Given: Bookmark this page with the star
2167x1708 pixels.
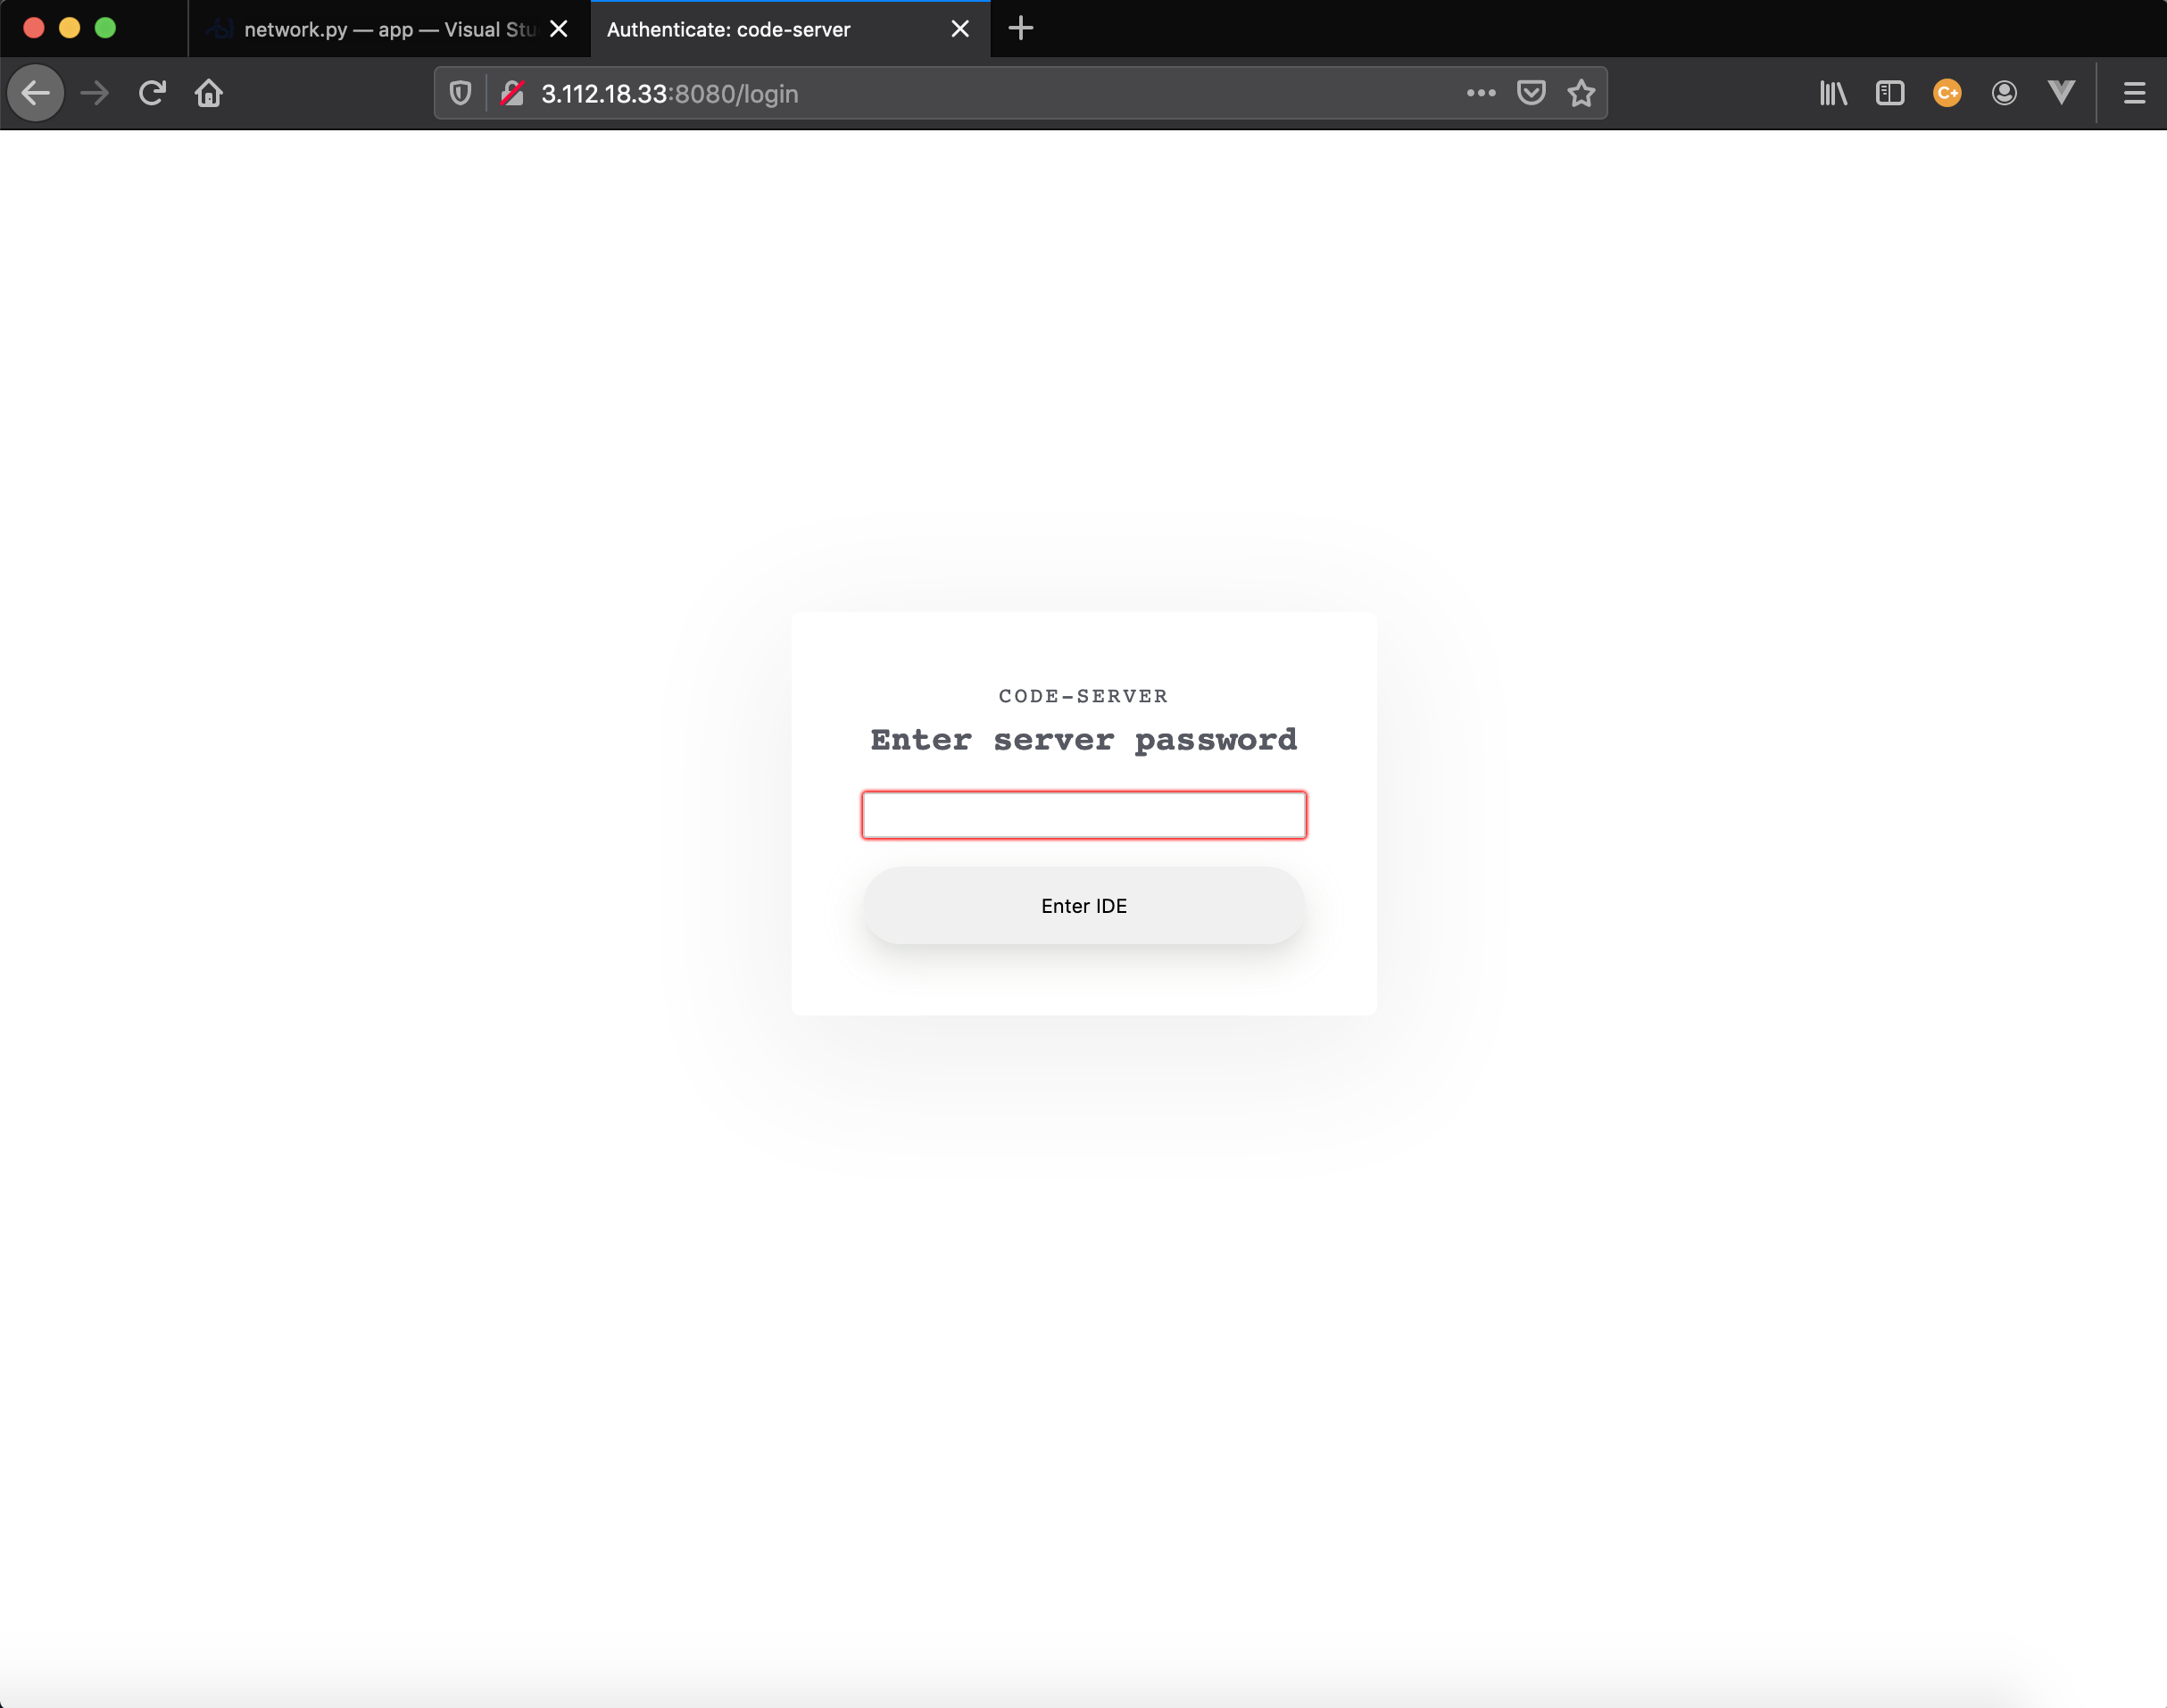Looking at the screenshot, I should tap(1580, 93).
